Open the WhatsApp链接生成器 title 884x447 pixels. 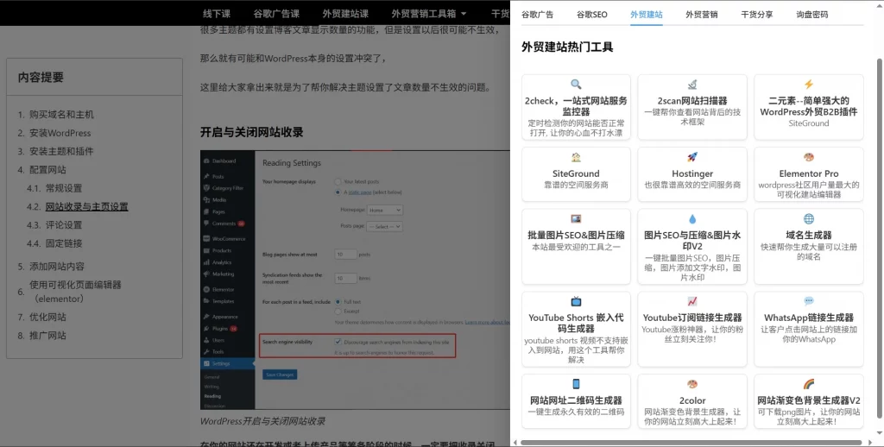pos(808,318)
